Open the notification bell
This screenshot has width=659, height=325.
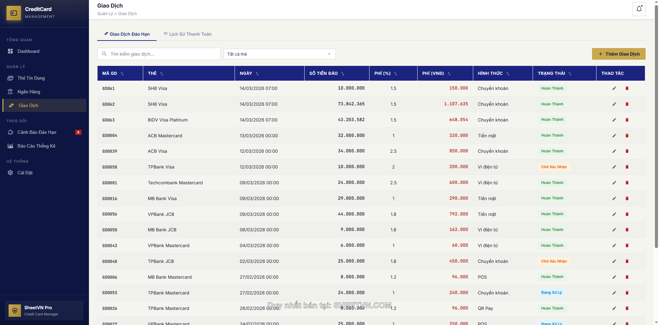tap(639, 9)
